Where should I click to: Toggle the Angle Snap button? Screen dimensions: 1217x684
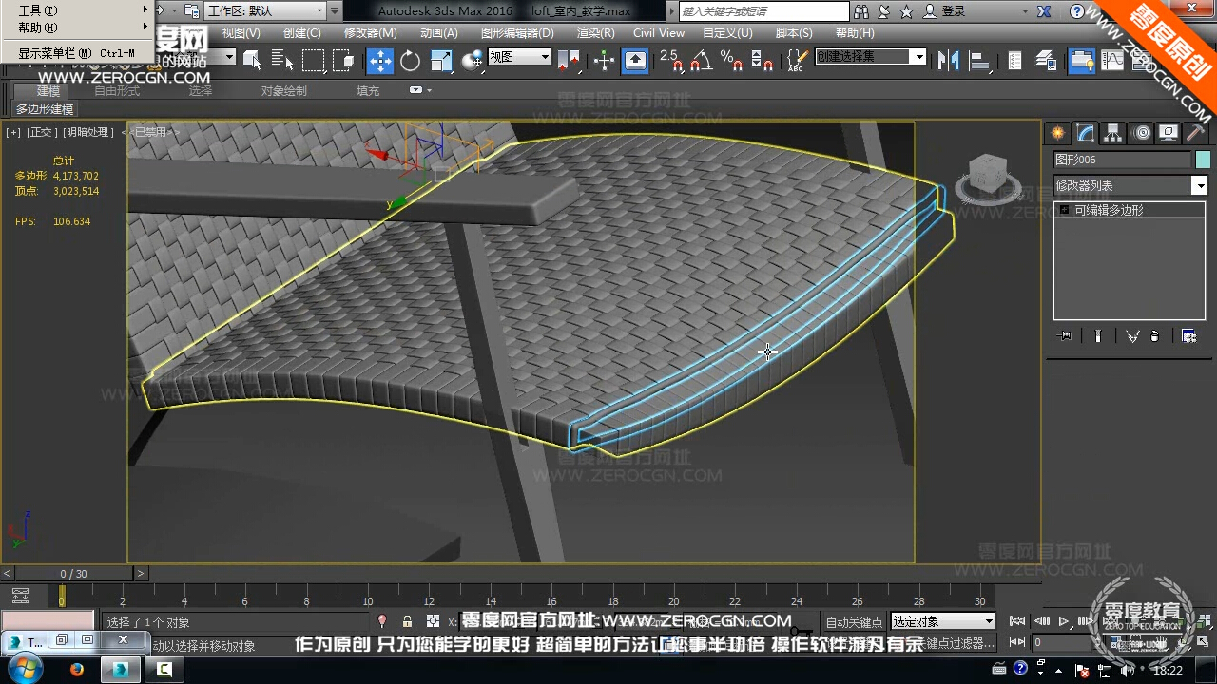(x=702, y=61)
